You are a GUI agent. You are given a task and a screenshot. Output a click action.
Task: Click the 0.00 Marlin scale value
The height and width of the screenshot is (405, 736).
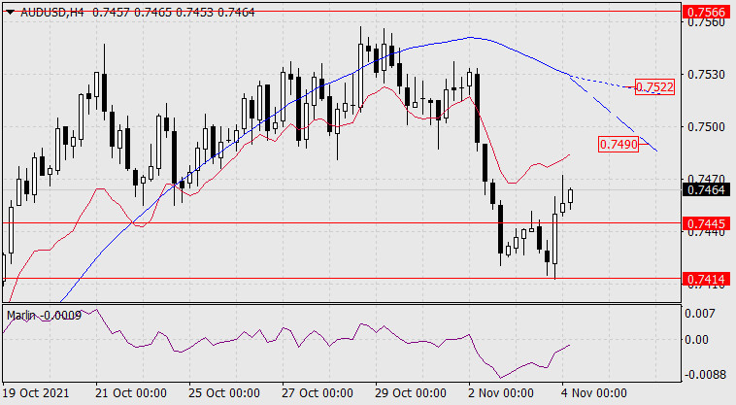(x=696, y=339)
